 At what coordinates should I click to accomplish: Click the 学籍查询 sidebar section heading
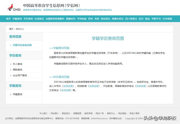(15, 86)
